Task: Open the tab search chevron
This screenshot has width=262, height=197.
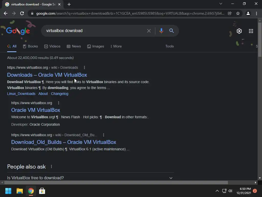Action: pyautogui.click(x=221, y=4)
